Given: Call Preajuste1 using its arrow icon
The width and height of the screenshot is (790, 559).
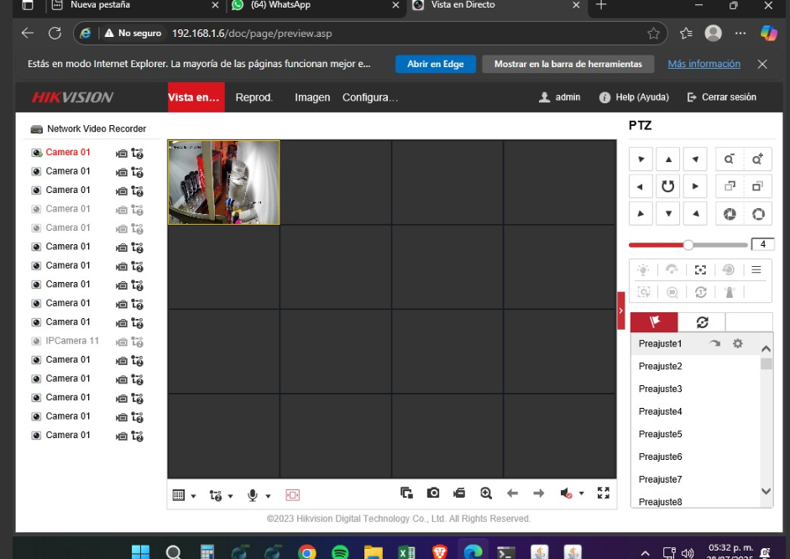Looking at the screenshot, I should [x=714, y=344].
